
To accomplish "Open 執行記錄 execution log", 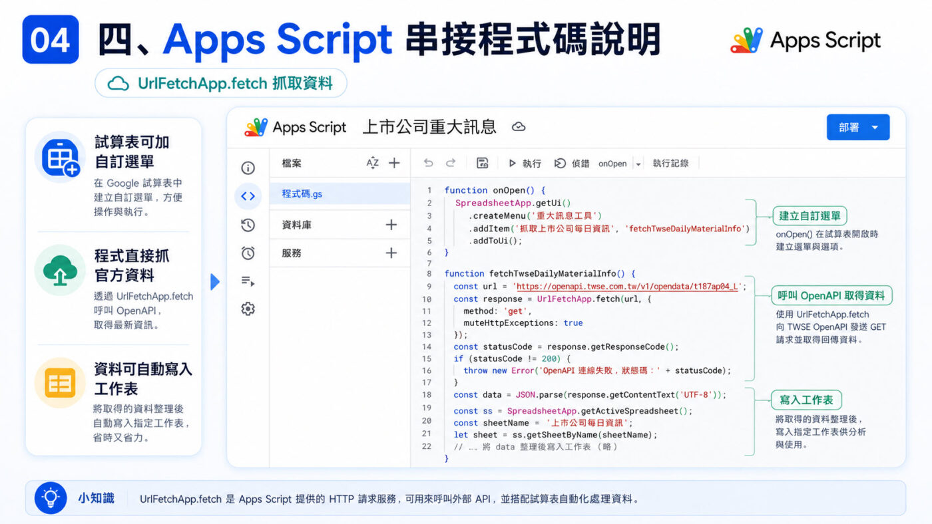I will click(670, 163).
